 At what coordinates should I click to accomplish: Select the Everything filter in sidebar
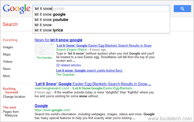point(10,40)
